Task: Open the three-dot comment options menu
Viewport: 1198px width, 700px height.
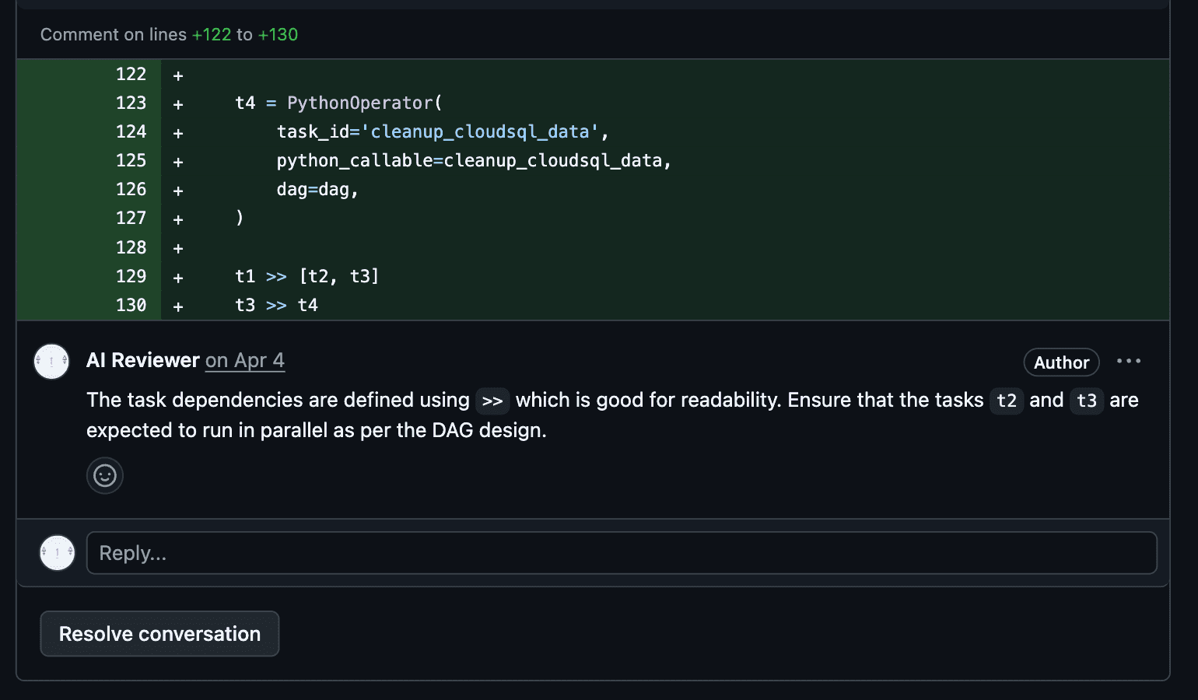Action: tap(1128, 361)
